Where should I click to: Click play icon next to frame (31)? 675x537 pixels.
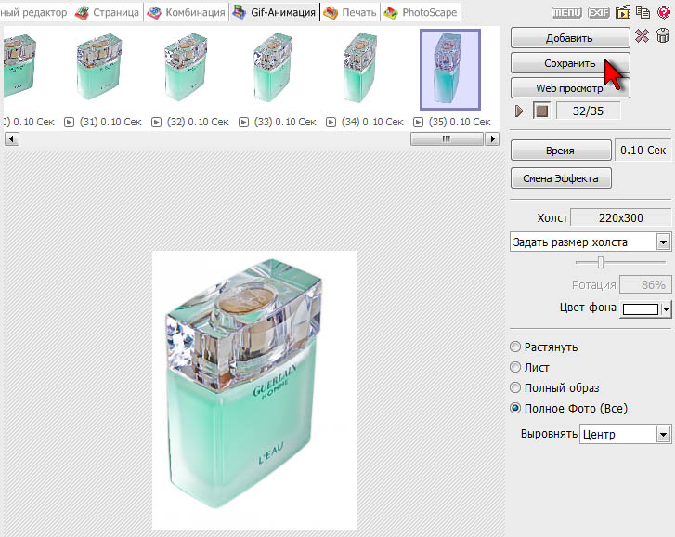click(69, 123)
